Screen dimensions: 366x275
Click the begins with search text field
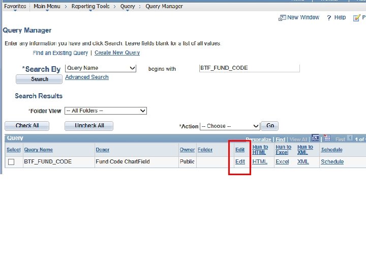(x=249, y=68)
